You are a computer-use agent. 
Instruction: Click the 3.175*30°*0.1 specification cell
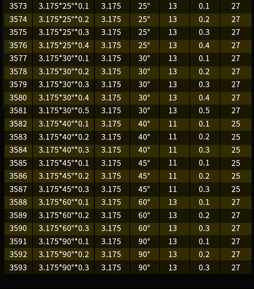click(x=64, y=59)
